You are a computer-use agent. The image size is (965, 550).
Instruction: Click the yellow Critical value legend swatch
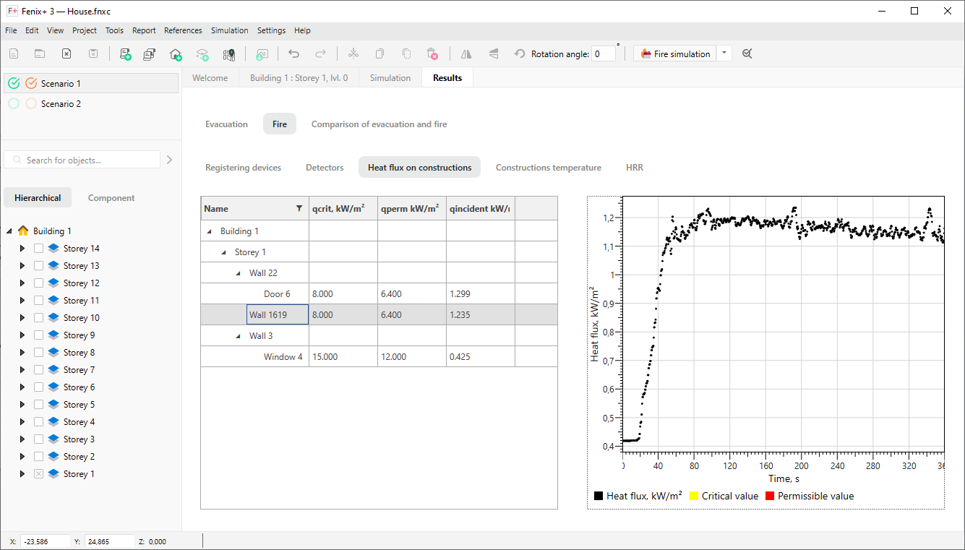pyautogui.click(x=692, y=496)
